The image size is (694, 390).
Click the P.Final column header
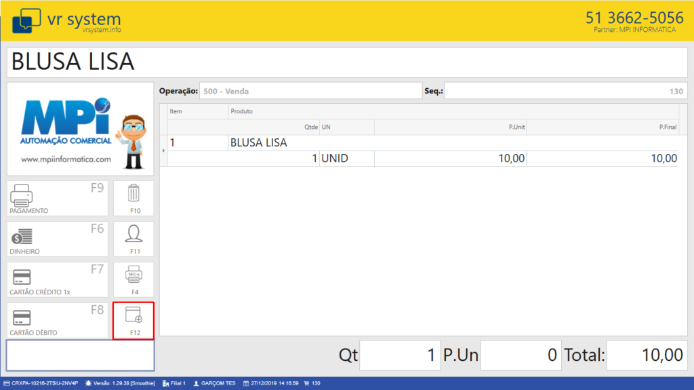click(x=668, y=127)
